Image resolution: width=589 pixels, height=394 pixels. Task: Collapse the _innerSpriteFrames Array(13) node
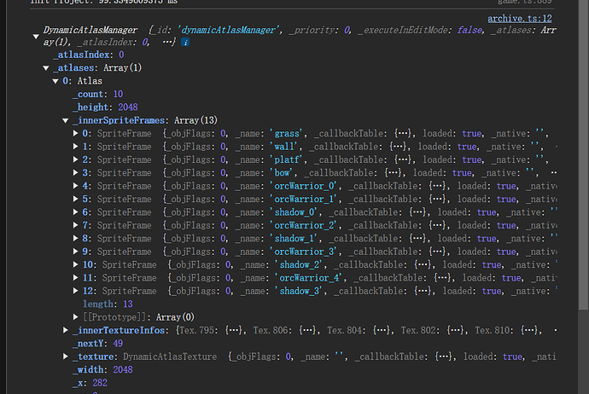pos(66,120)
